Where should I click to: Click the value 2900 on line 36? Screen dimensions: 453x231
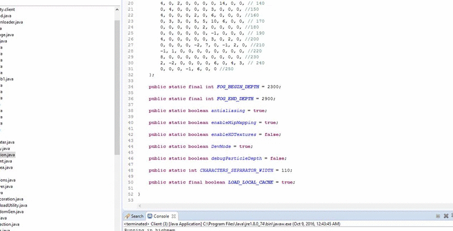pos(267,99)
